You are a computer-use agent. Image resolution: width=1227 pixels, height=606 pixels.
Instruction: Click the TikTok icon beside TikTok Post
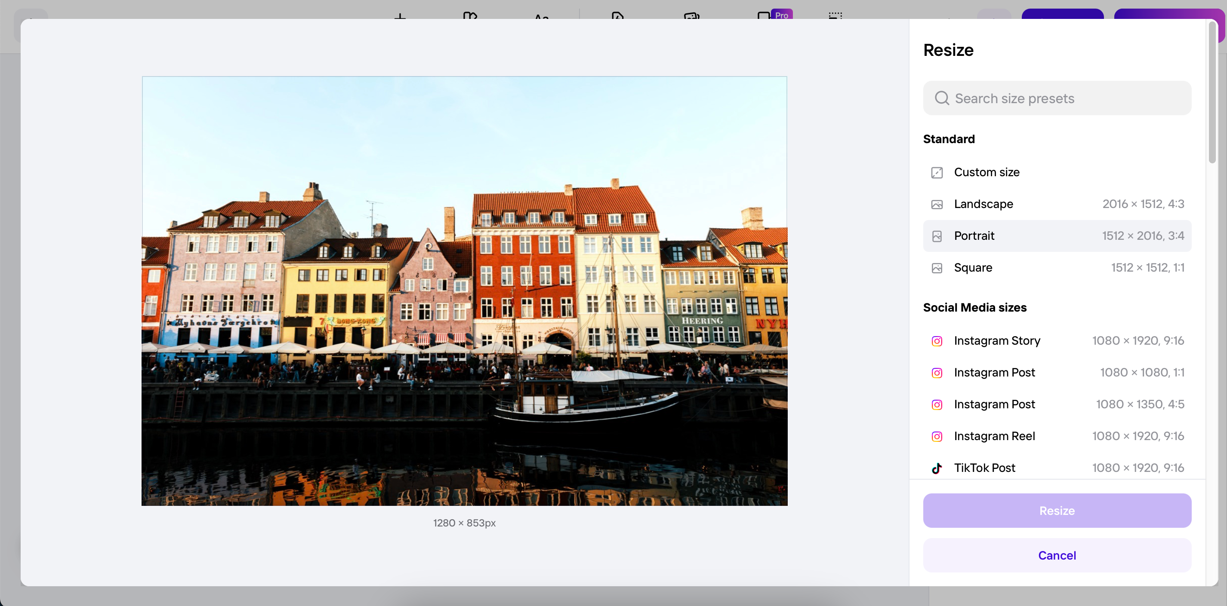click(x=937, y=468)
